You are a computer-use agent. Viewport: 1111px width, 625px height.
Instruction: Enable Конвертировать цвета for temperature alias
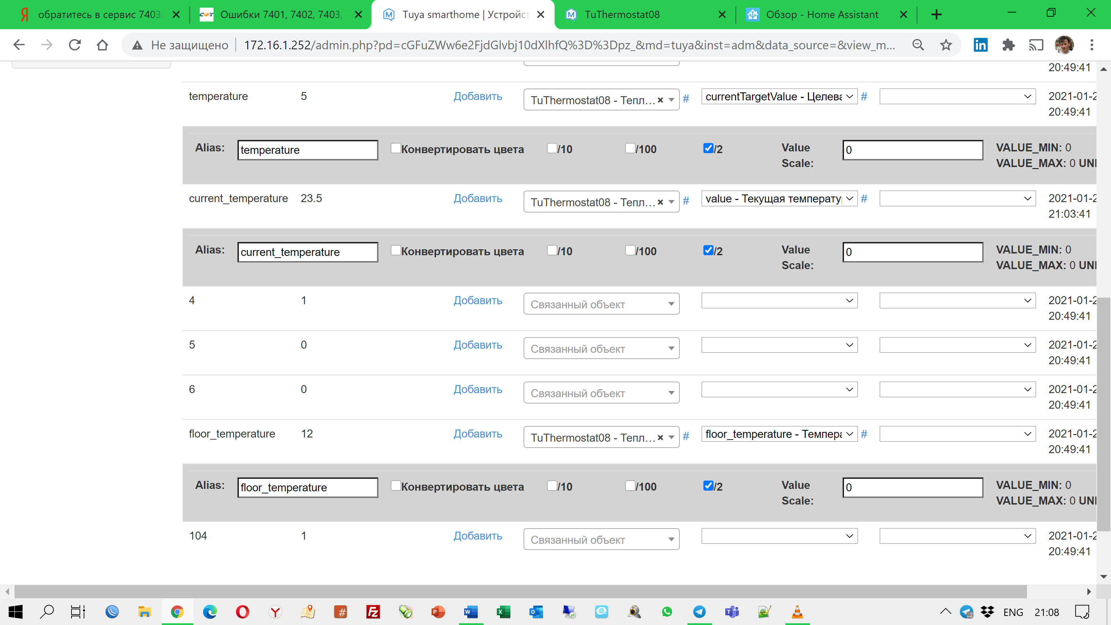(x=395, y=148)
